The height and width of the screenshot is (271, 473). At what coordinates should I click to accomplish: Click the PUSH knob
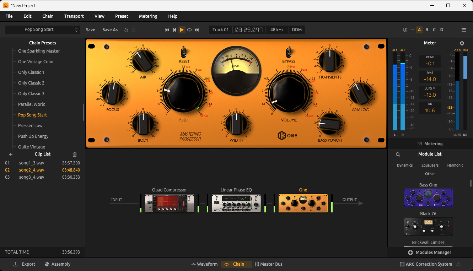[183, 92]
